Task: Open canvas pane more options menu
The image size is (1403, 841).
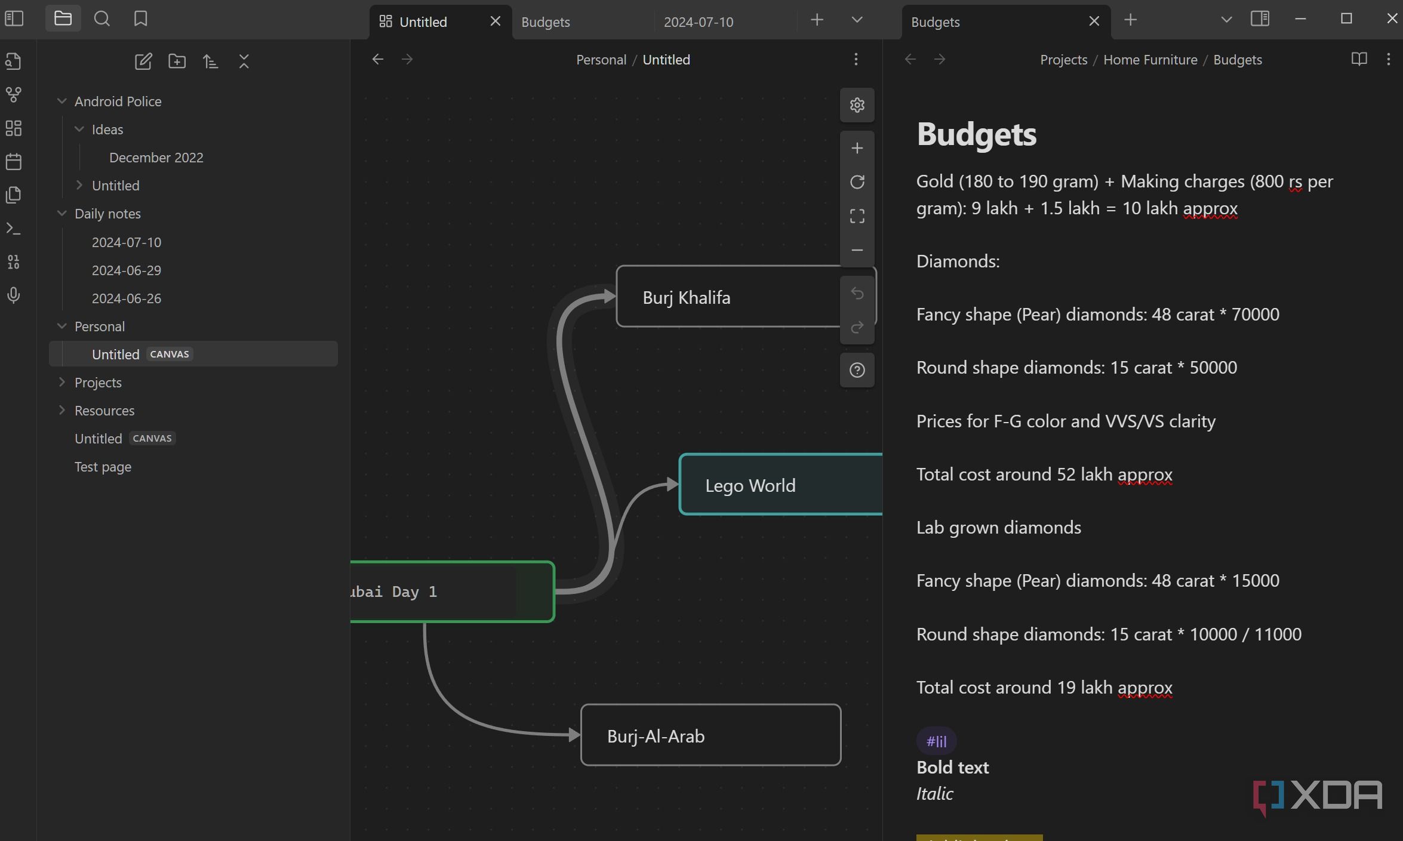Action: 856,59
